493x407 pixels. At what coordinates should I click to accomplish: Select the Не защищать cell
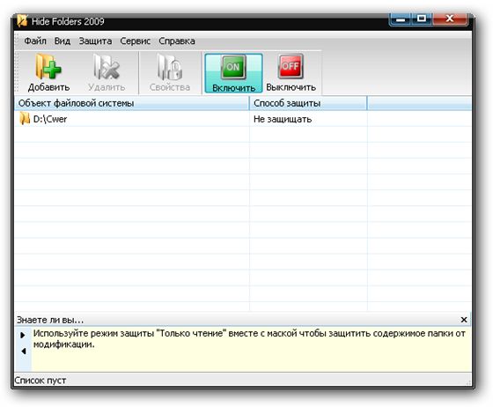click(308, 119)
